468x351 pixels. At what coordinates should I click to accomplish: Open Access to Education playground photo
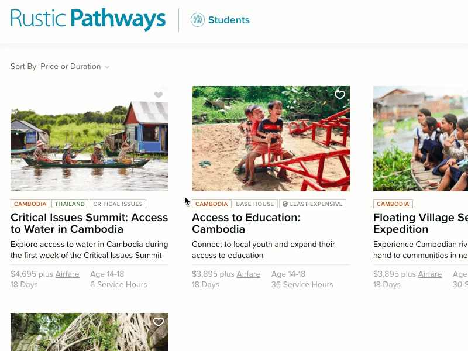[x=271, y=139]
